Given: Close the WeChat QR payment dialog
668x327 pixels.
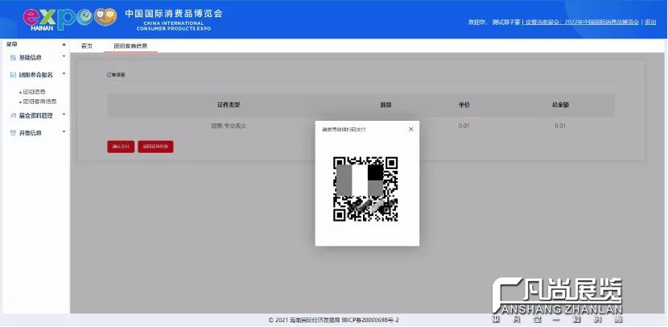Looking at the screenshot, I should (410, 129).
